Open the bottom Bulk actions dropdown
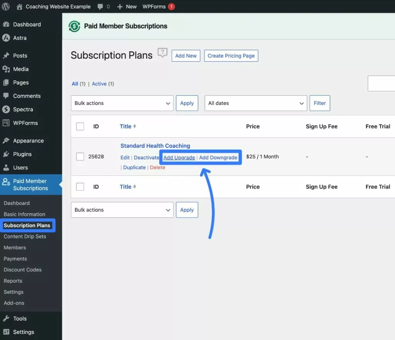 pyautogui.click(x=122, y=210)
